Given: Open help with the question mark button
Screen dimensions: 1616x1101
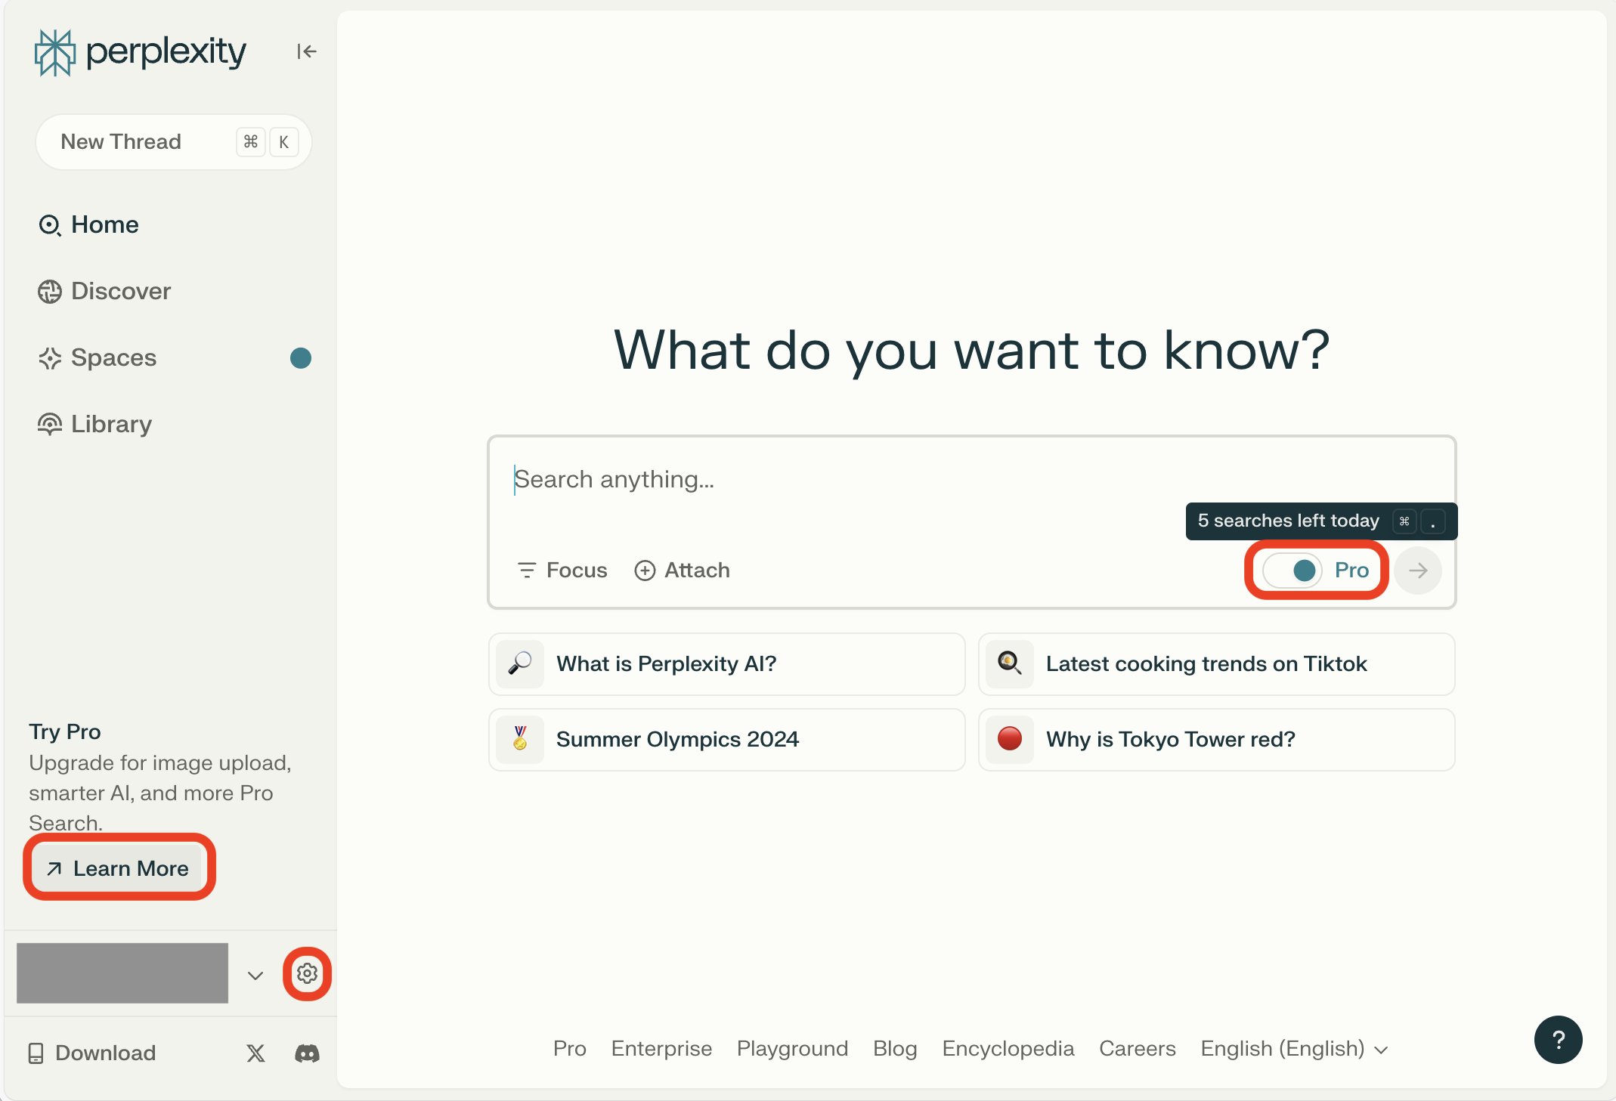Looking at the screenshot, I should (1558, 1040).
